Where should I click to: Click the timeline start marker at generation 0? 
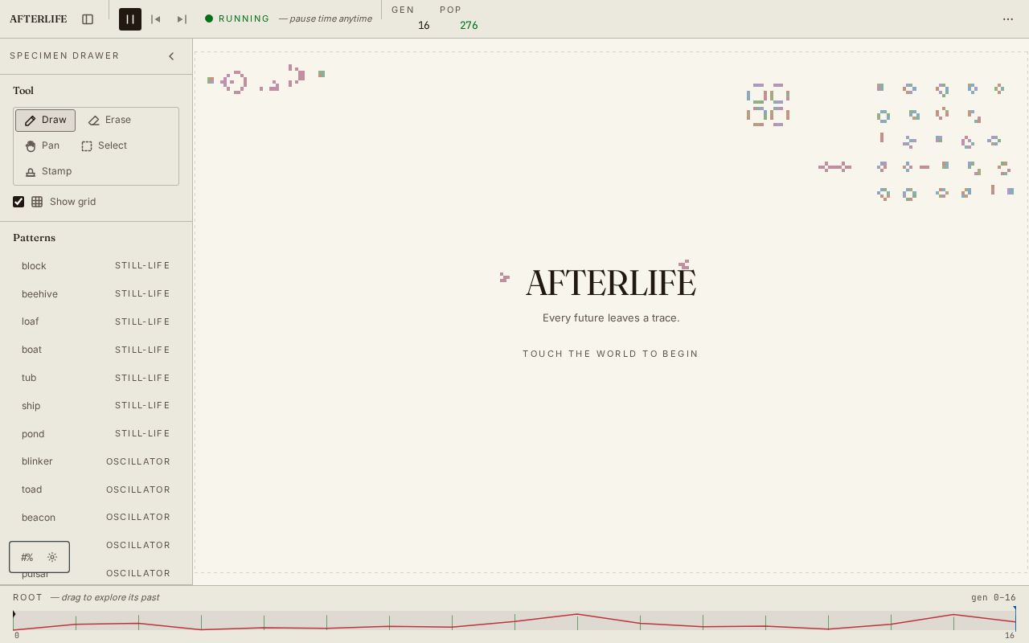14,615
